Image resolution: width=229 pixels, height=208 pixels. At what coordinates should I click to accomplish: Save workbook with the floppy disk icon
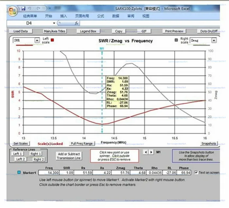(23, 9)
